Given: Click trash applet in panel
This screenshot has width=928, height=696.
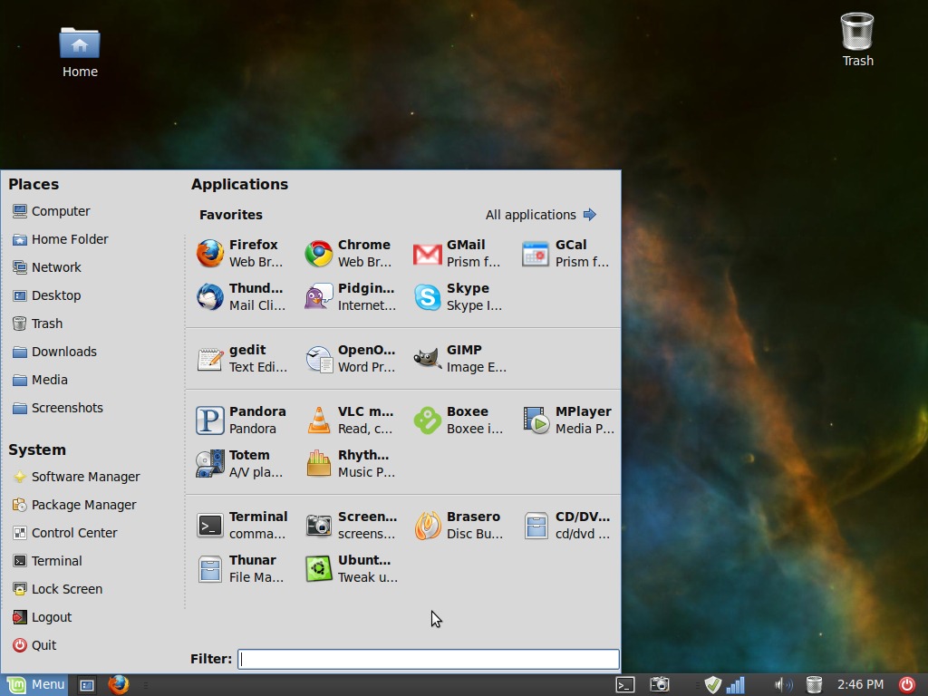Looking at the screenshot, I should click(x=815, y=685).
